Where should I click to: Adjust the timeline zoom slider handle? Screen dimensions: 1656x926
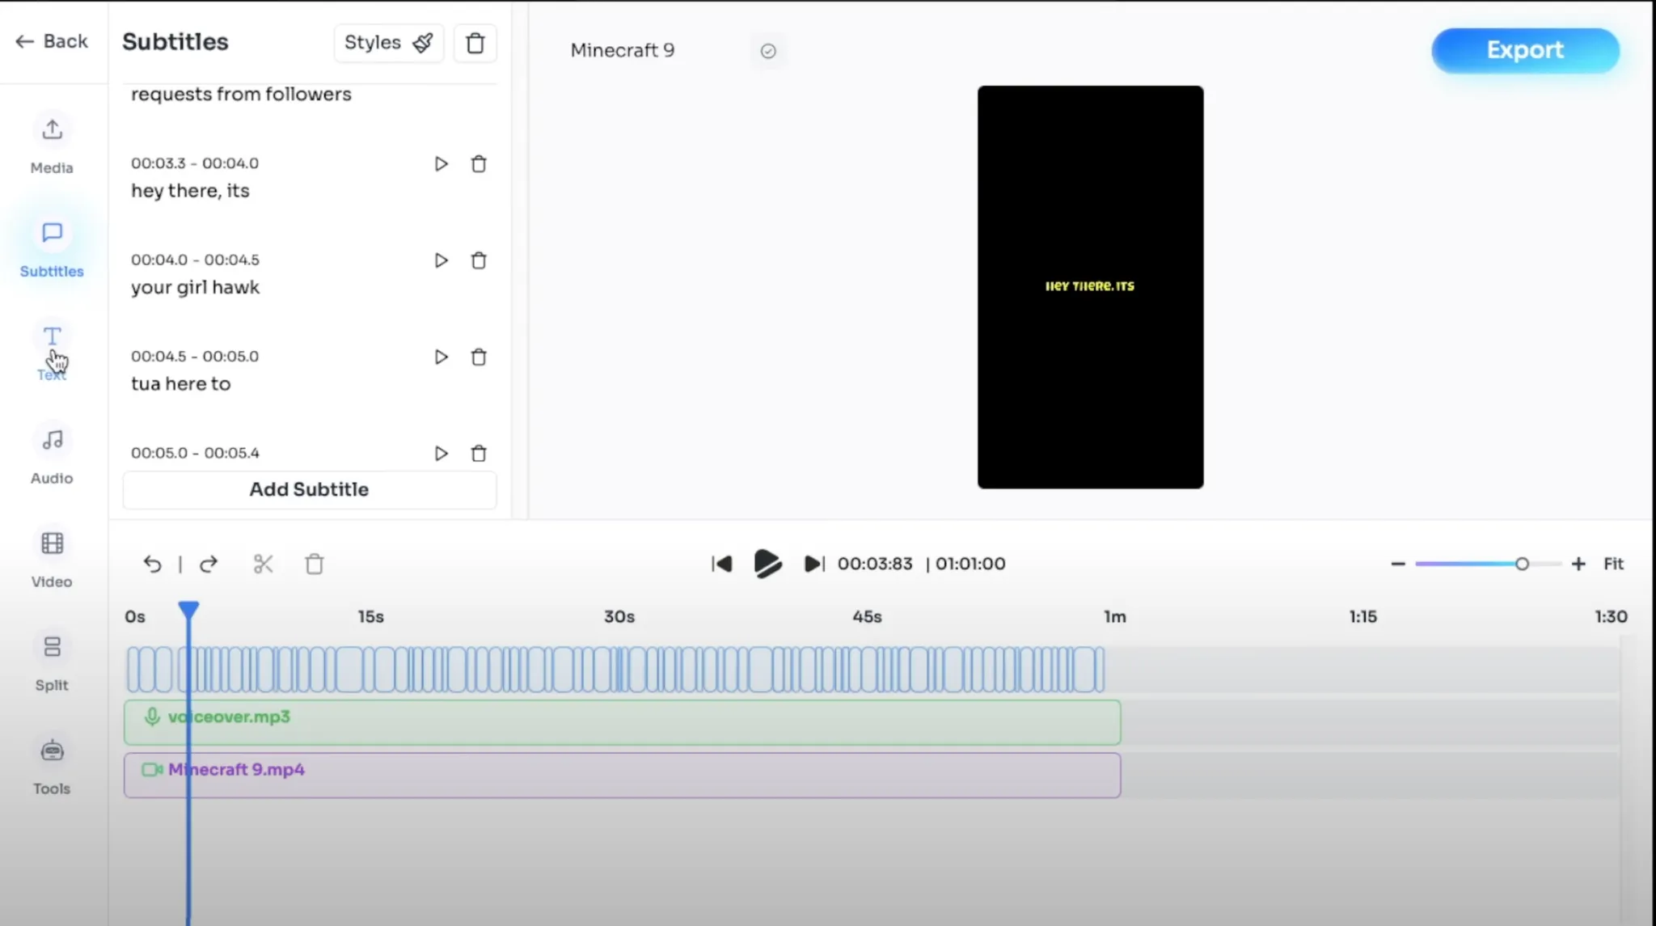coord(1522,564)
